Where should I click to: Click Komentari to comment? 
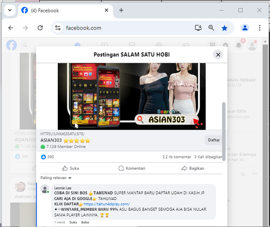pyautogui.click(x=132, y=168)
